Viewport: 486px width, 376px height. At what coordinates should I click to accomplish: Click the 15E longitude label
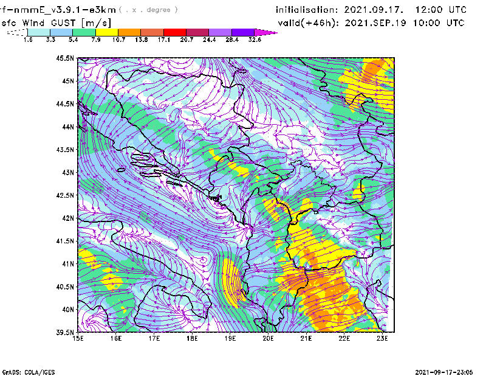coord(78,338)
